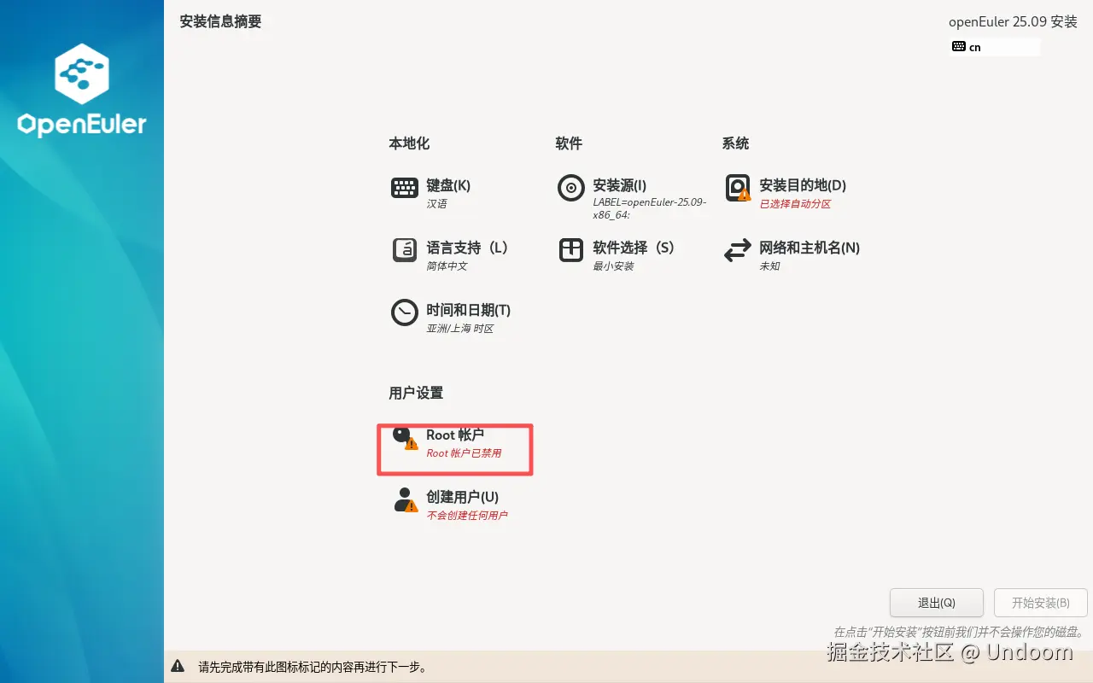Click the disk operation hint below buttons

(x=958, y=633)
